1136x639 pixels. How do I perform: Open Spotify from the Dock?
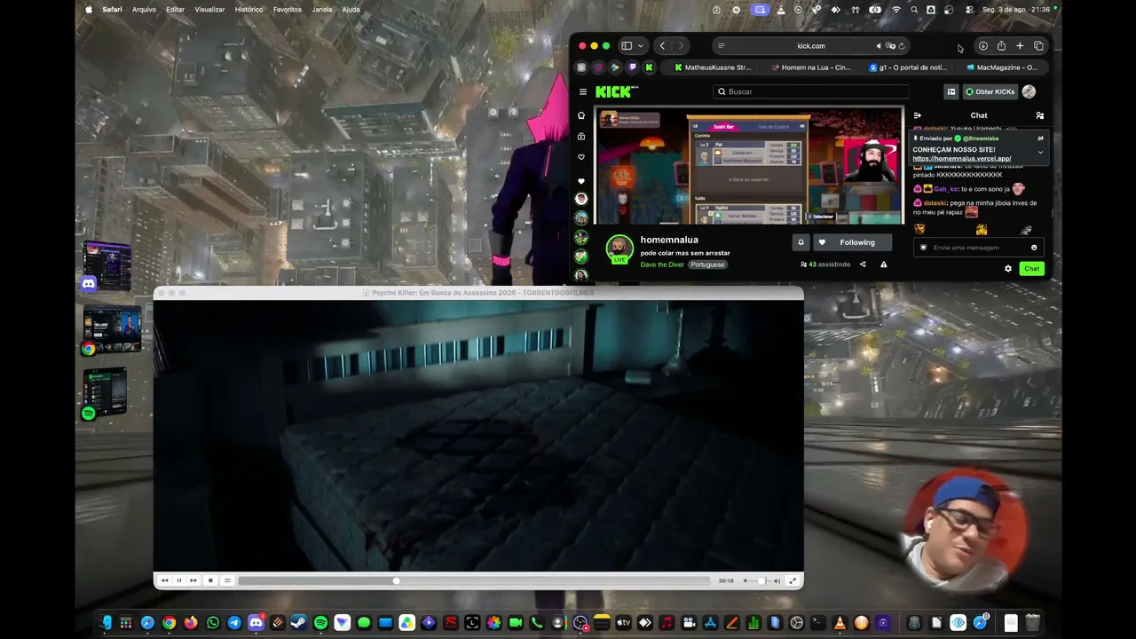pos(320,623)
